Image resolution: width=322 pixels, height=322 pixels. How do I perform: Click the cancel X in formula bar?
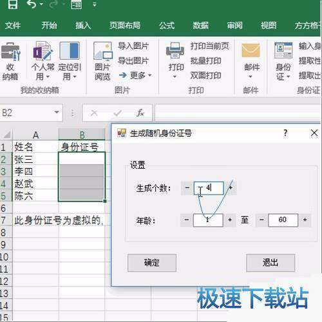click(x=94, y=113)
